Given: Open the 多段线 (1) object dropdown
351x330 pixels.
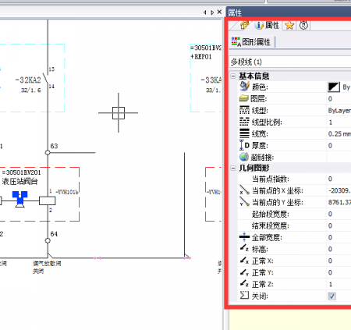Looking at the screenshot, I should tap(290, 62).
